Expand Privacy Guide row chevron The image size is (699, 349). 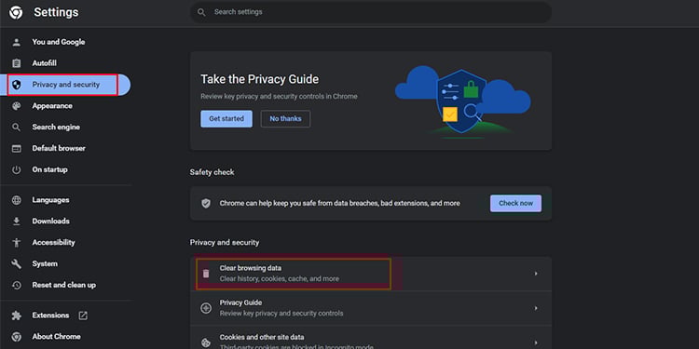pos(536,308)
